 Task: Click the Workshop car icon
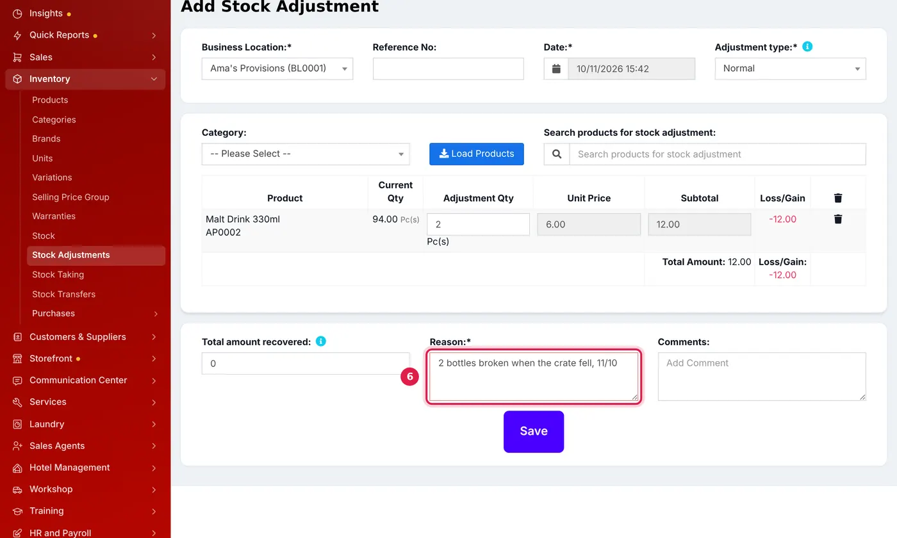(x=17, y=489)
